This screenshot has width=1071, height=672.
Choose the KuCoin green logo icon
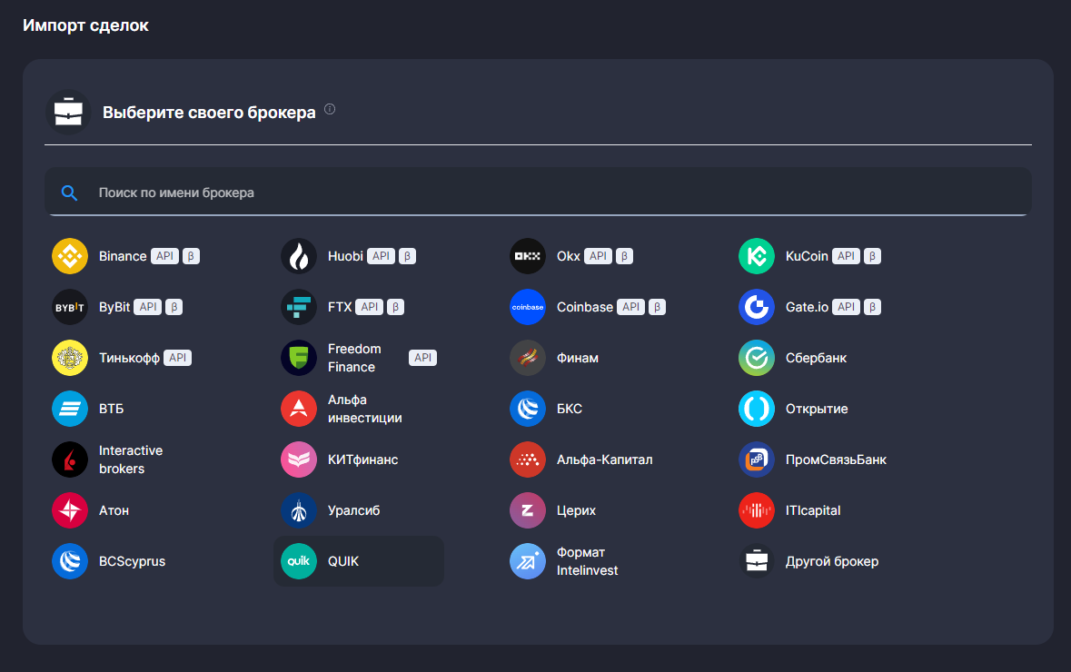pos(757,256)
